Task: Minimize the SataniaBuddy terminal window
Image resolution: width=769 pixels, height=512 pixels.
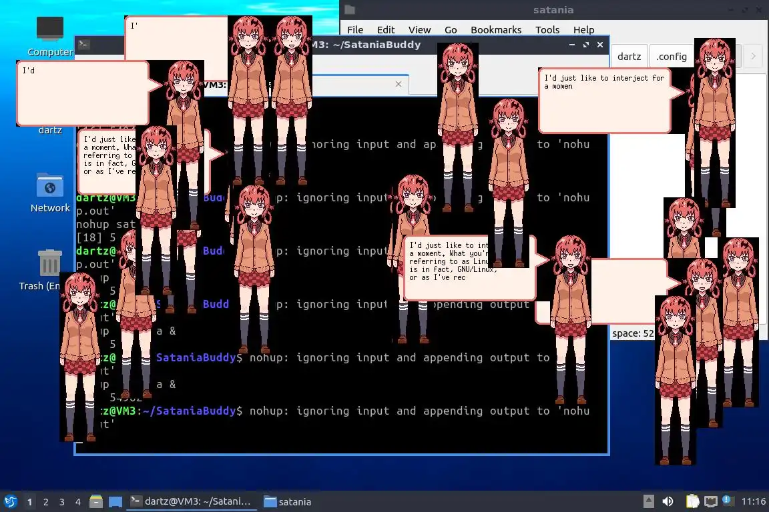Action: (572, 45)
